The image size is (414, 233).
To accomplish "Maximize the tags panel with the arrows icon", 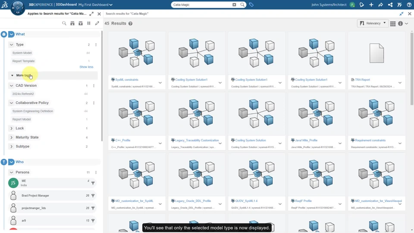I will pyautogui.click(x=91, y=14).
